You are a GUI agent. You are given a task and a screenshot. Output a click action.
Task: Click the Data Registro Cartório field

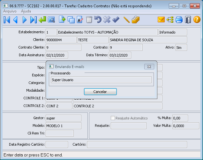coord(57,144)
